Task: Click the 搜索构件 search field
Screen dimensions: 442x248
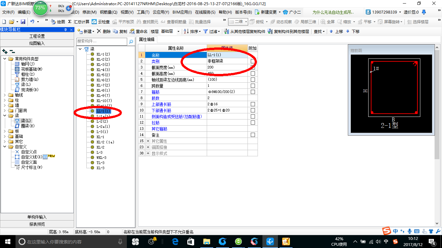Action: point(102,41)
